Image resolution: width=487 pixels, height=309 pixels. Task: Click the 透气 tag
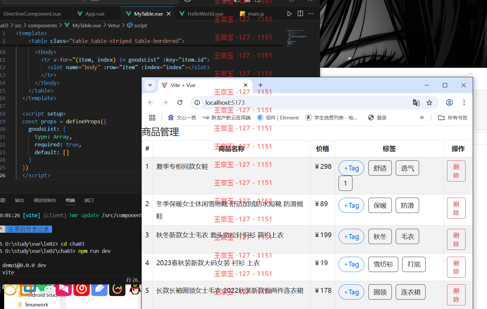pos(407,168)
